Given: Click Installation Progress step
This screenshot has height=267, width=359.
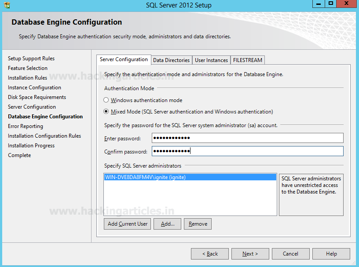Looking at the screenshot, I should coord(31,146).
